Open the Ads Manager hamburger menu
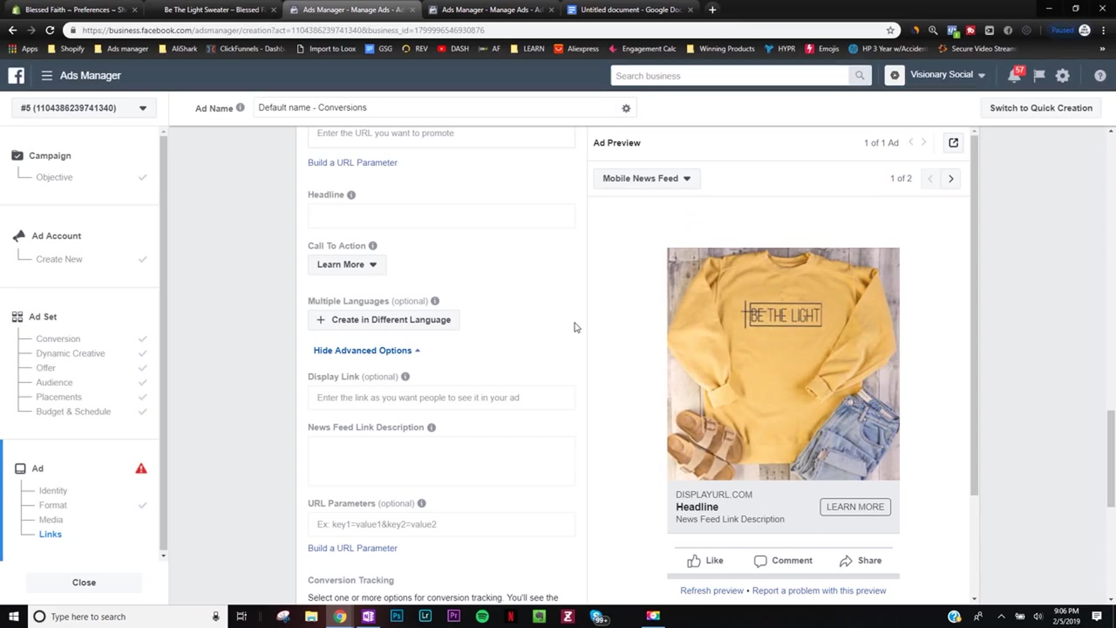 [x=47, y=76]
